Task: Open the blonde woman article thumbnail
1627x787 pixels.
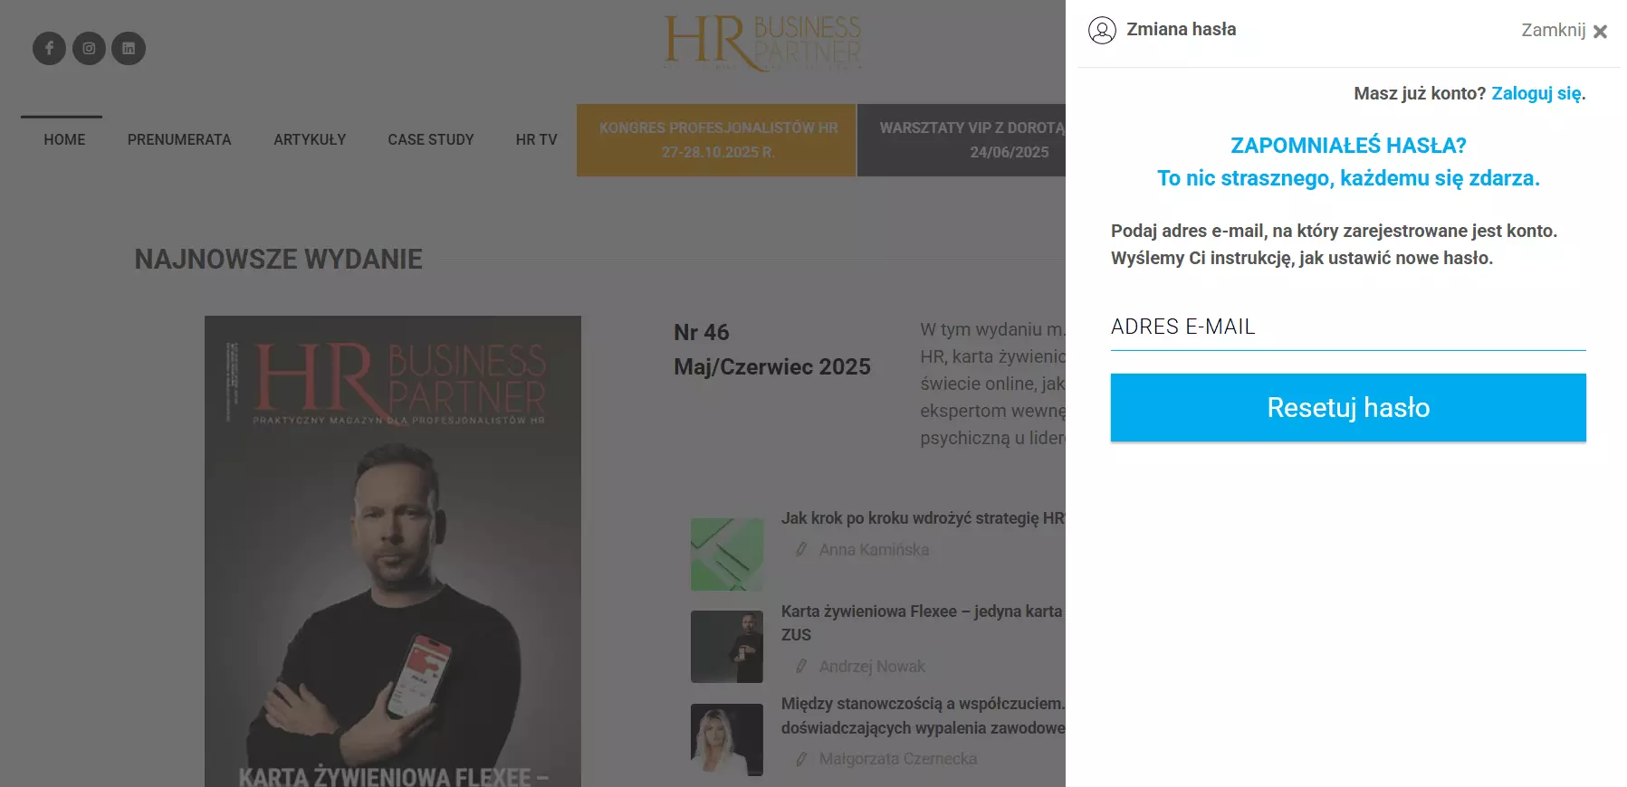Action: 727,740
